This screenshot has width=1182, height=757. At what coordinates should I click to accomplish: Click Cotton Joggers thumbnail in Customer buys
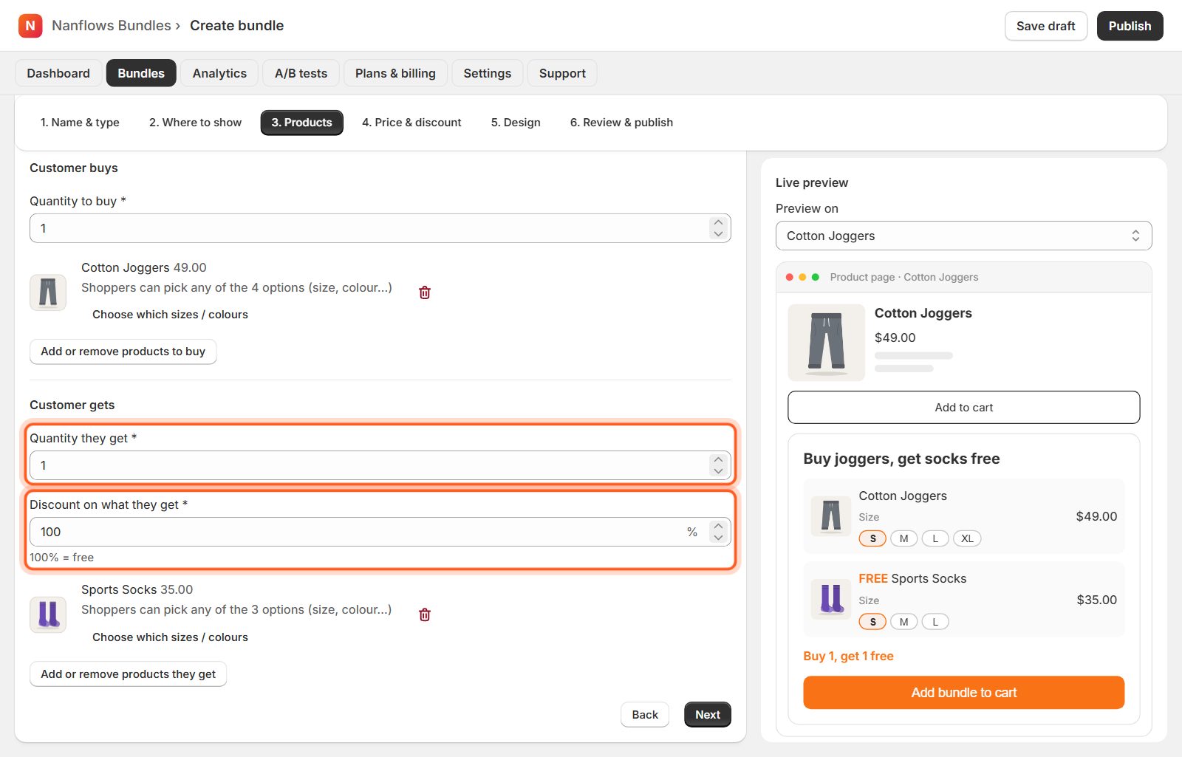pyautogui.click(x=48, y=292)
